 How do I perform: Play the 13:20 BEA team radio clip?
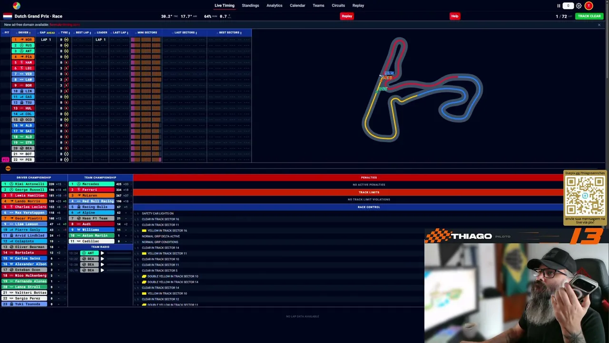102,264
